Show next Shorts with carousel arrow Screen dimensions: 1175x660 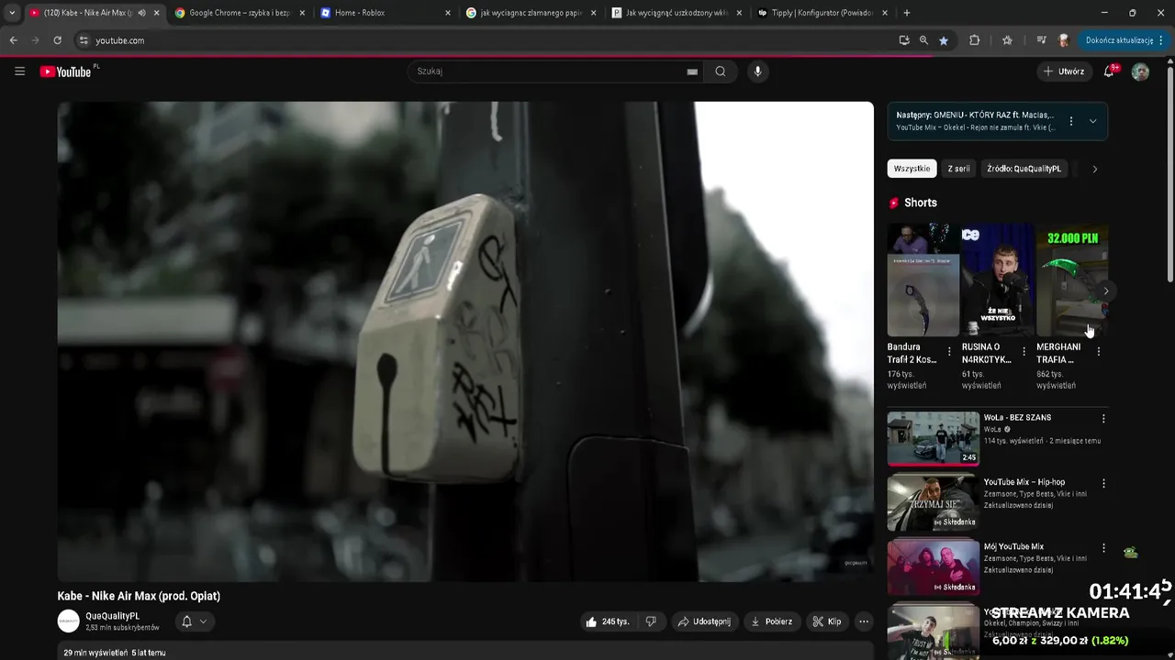[1105, 291]
